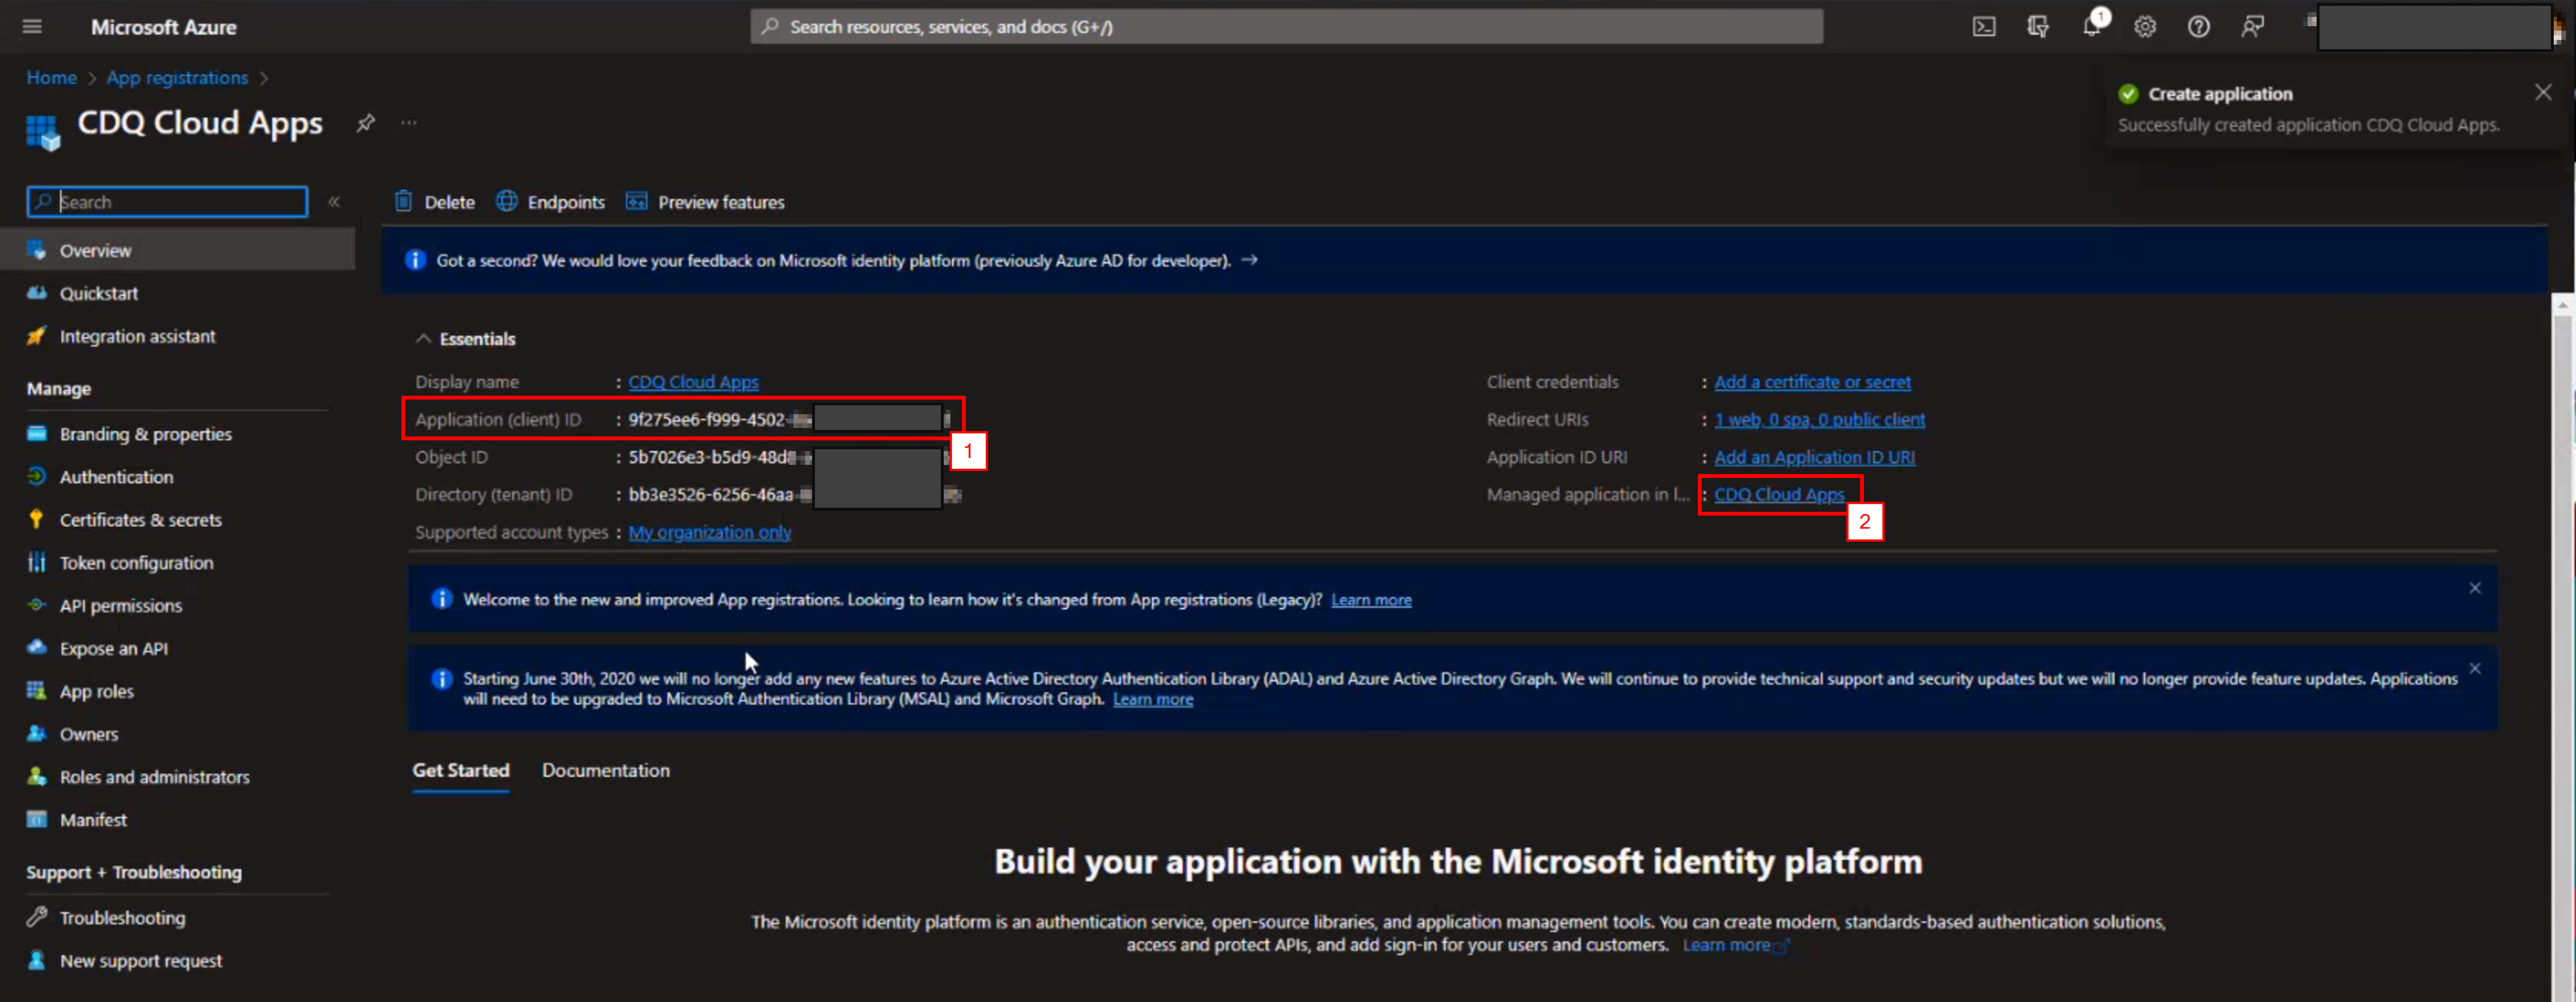Open the Redirect URIs link
Image resolution: width=2576 pixels, height=1002 pixels.
pyautogui.click(x=1819, y=419)
